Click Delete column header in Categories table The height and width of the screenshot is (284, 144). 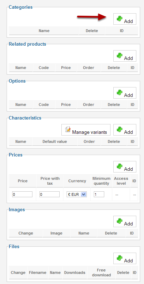pyautogui.click(x=92, y=31)
